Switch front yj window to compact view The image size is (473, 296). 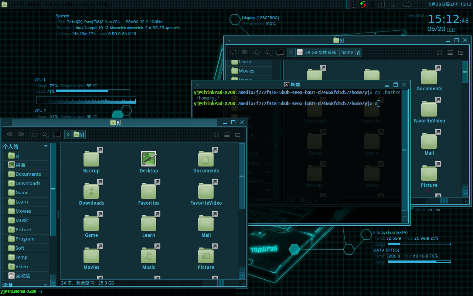point(237,135)
